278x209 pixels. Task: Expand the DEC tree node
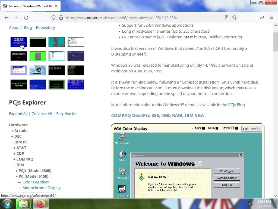16,136
